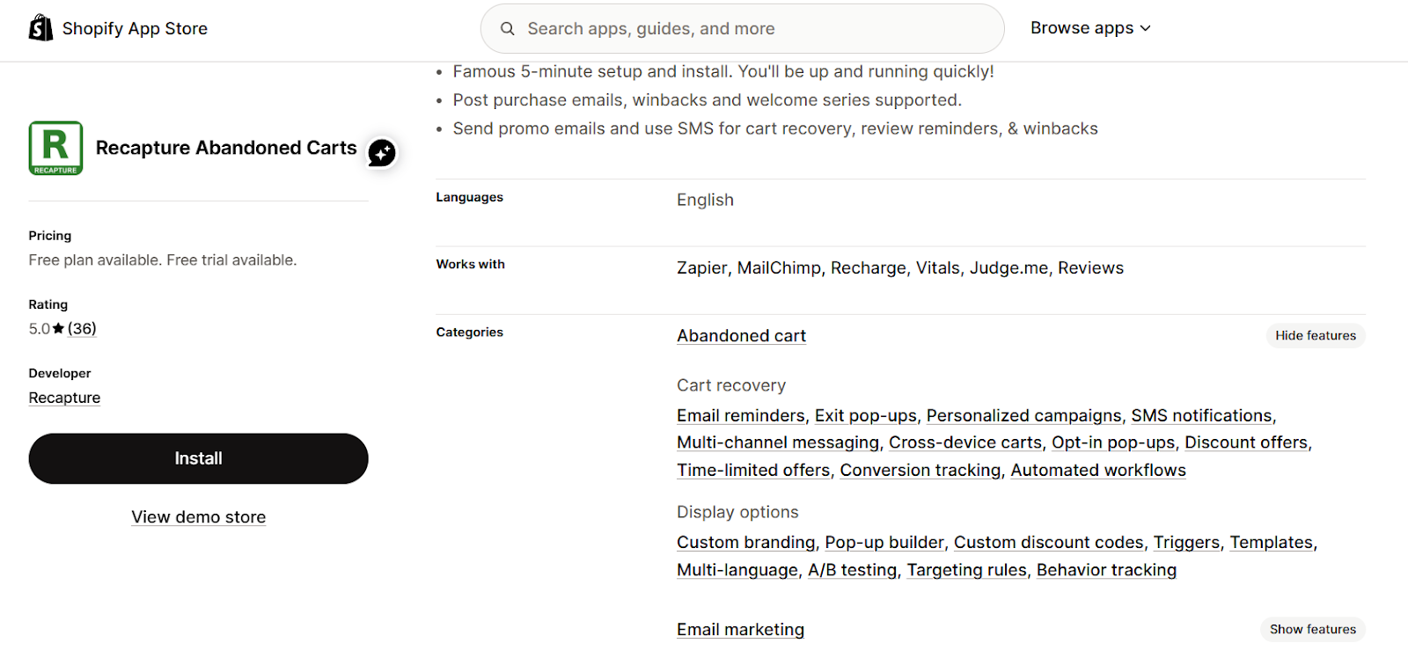
Task: Open the Browse apps dropdown
Action: 1090,28
